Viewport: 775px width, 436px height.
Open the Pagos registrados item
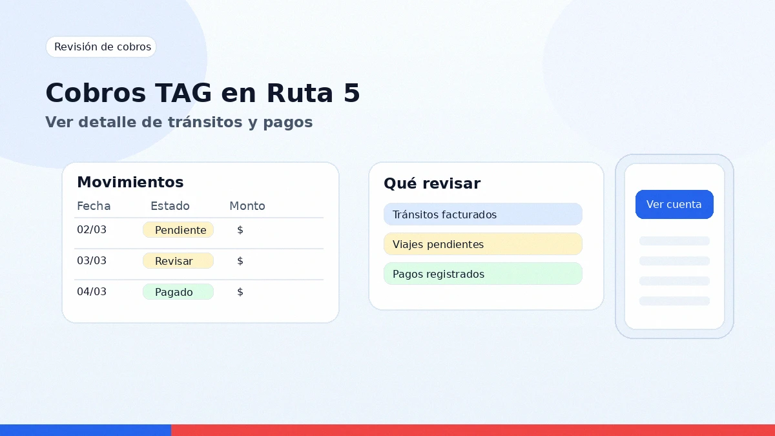(483, 274)
